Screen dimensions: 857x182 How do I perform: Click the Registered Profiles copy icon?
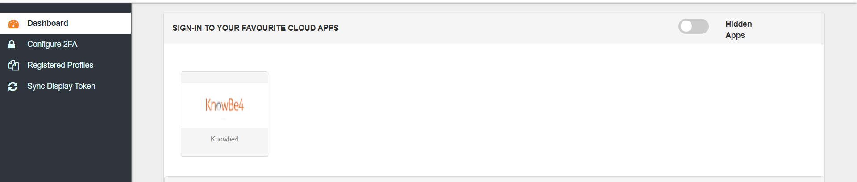[13, 66]
